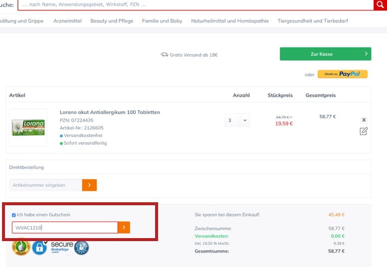
Task: Select the PZN: 07224435 text
Action: pos(76,121)
